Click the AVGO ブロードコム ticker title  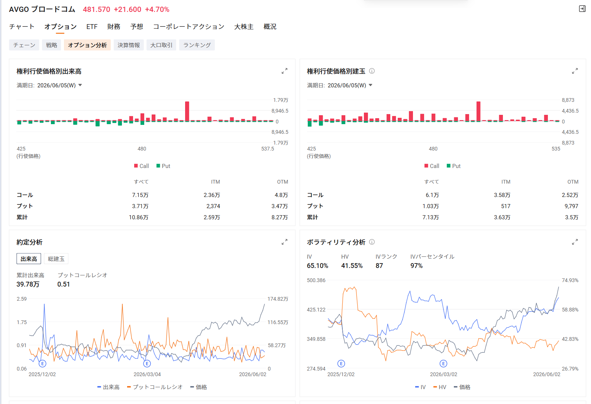(42, 9)
